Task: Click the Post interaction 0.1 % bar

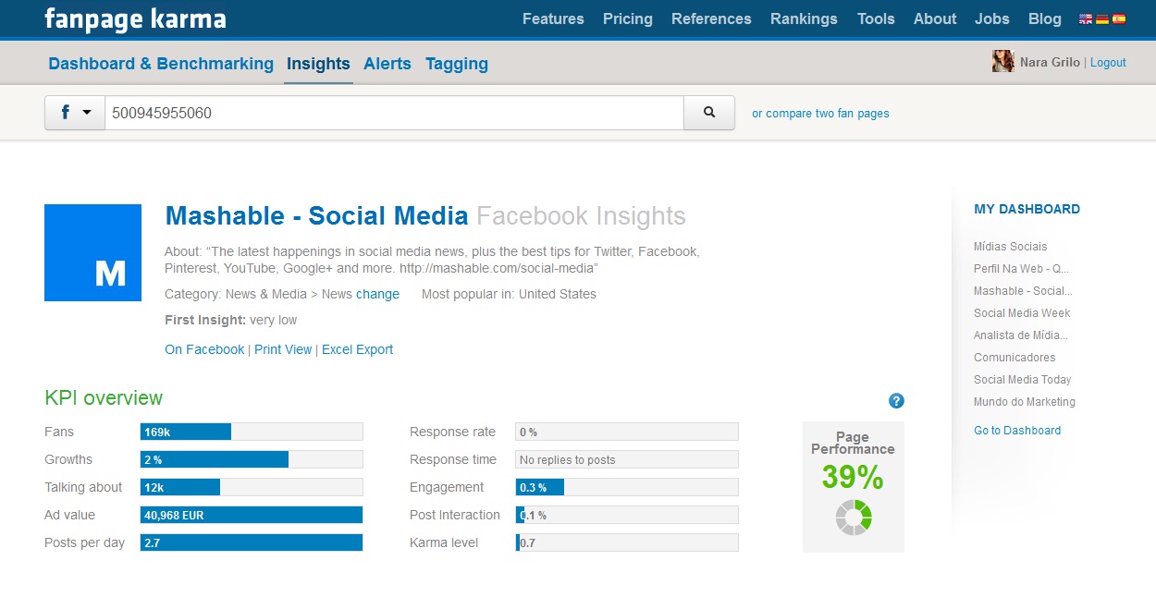Action: [x=627, y=515]
